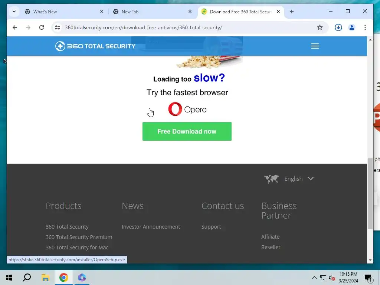
Task: Click the muted volume tray icon
Action: [x=332, y=278]
